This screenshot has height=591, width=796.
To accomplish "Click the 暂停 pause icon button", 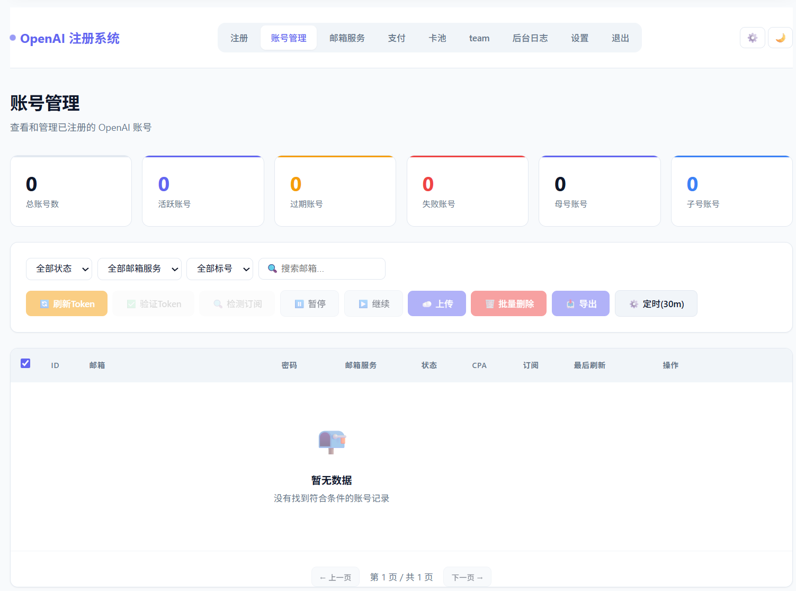I will click(309, 303).
